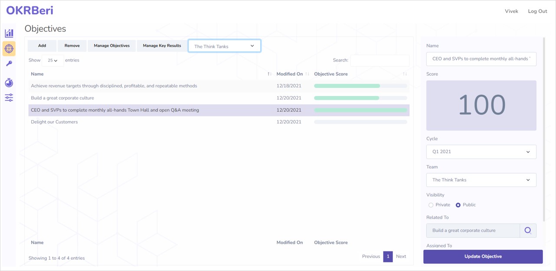The height and width of the screenshot is (271, 556).
Task: Open the Team dropdown in details panel
Action: tap(481, 180)
